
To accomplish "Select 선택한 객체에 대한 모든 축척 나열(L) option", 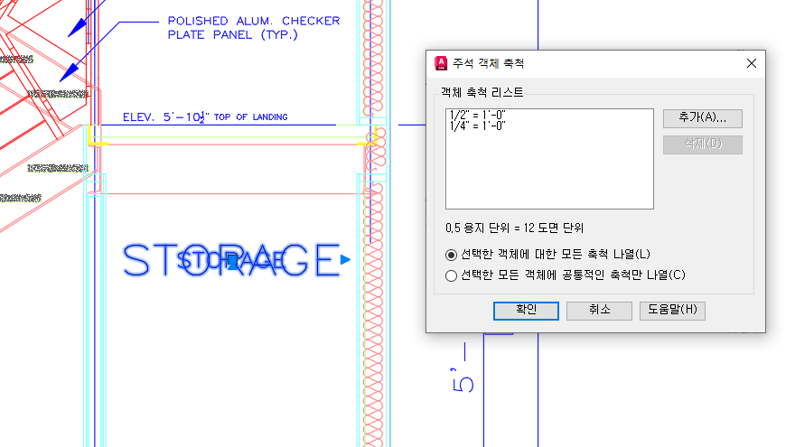I will (x=547, y=255).
